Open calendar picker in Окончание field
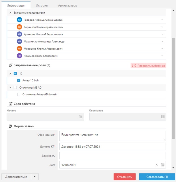This screenshot has height=182, width=176. pos(163,117)
